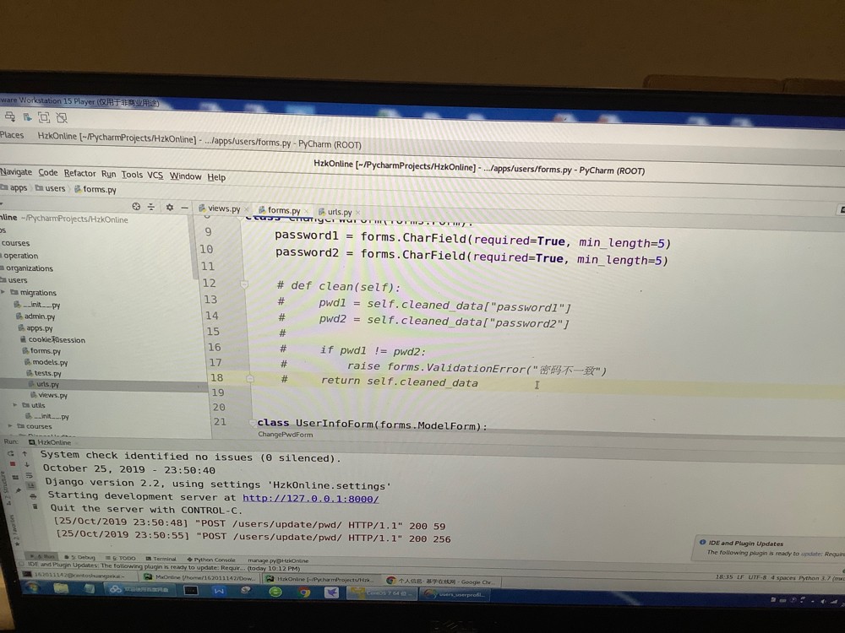Clear console with trash icon

click(35, 506)
